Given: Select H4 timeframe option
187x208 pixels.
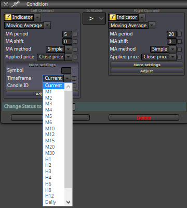Looking at the screenshot, I should (54, 178).
